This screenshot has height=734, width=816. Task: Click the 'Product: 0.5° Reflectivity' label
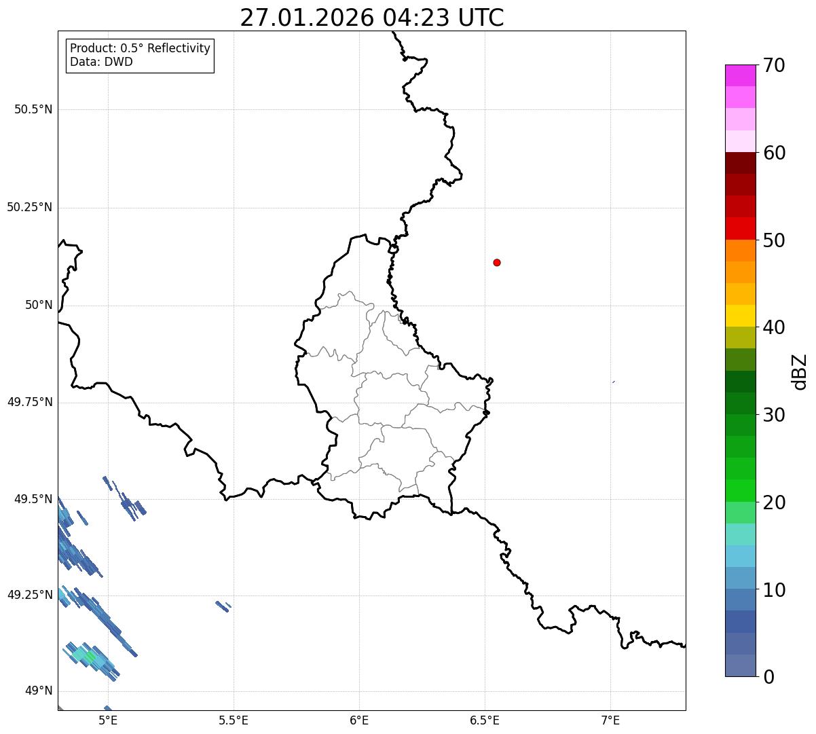(140, 49)
